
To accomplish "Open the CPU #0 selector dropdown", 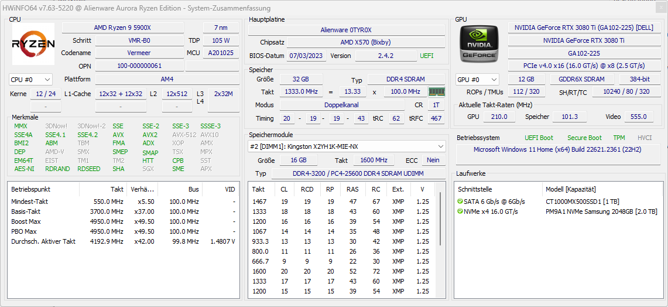I will point(30,80).
